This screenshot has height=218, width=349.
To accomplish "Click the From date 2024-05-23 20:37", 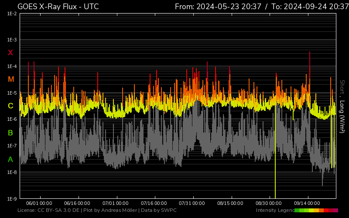I will click(x=228, y=7).
